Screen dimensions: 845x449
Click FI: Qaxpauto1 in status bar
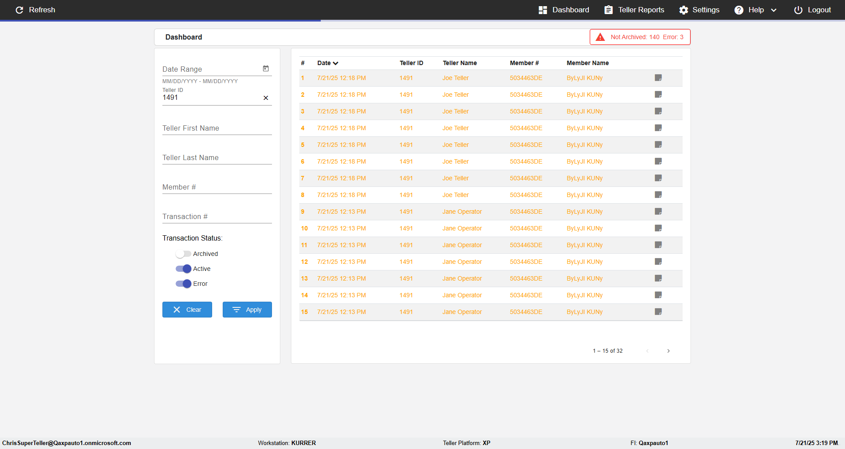649,443
